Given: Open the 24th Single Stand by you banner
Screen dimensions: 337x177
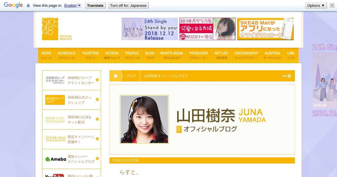Looking at the screenshot, I should 150,29.
